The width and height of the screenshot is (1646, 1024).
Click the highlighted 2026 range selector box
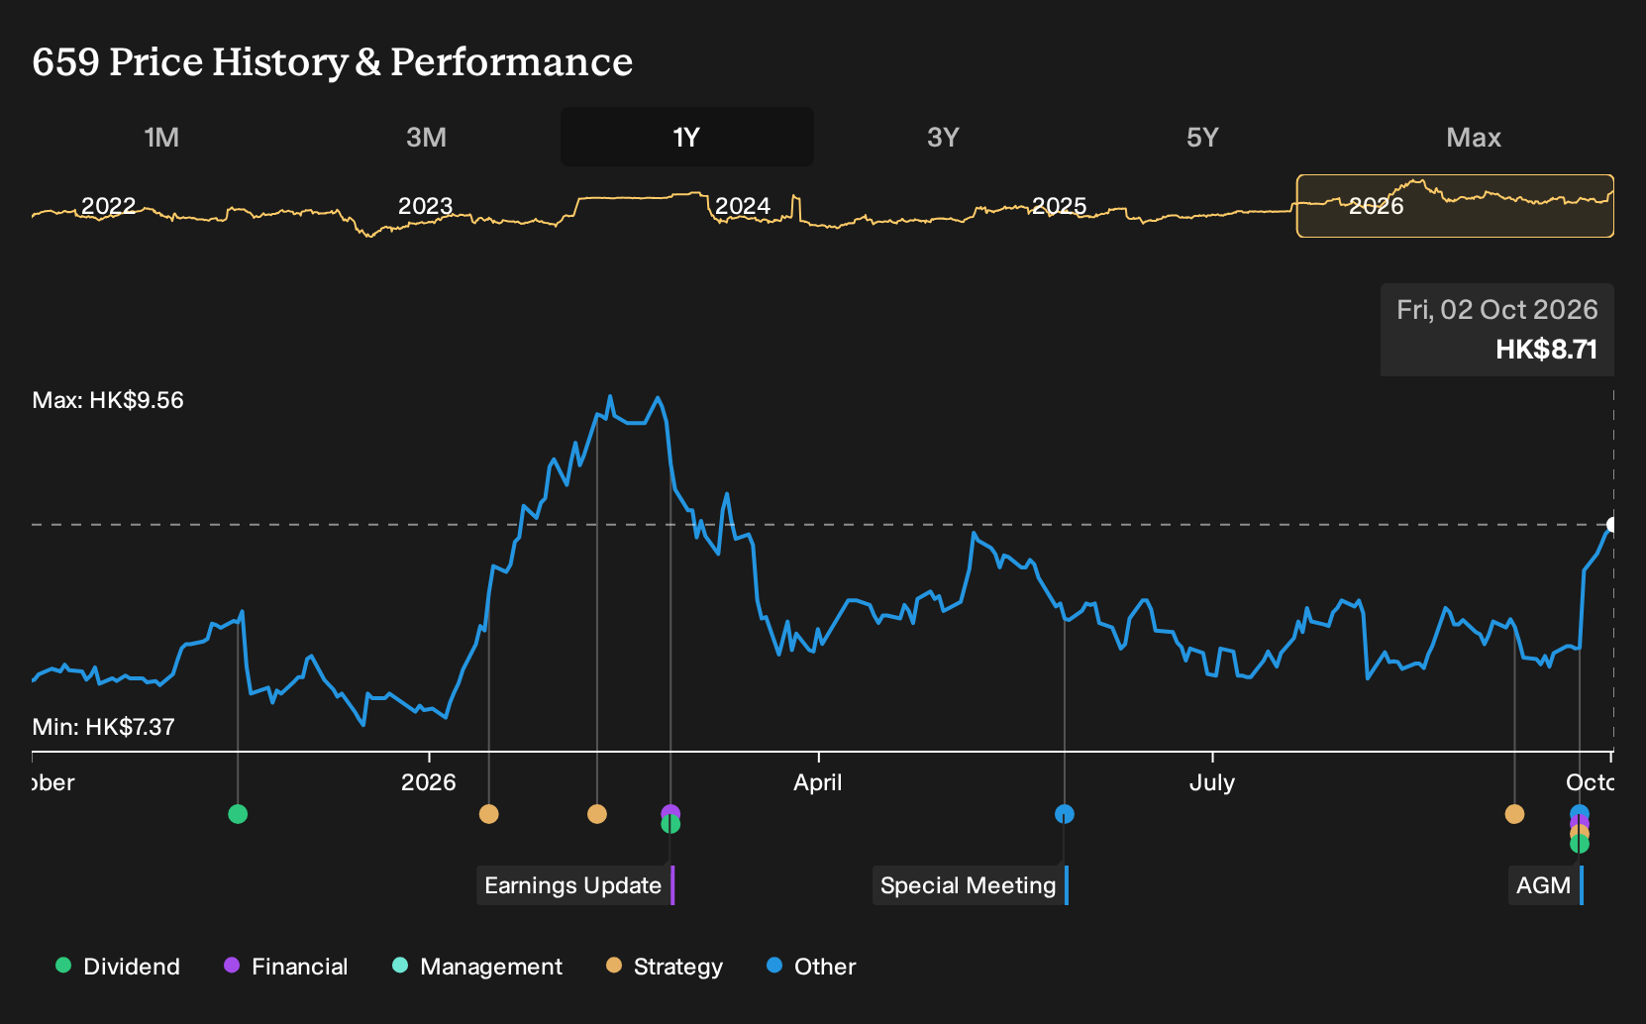[x=1455, y=206]
